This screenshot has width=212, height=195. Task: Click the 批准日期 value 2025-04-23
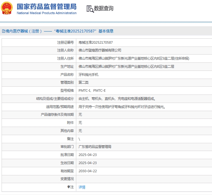pos(87,155)
